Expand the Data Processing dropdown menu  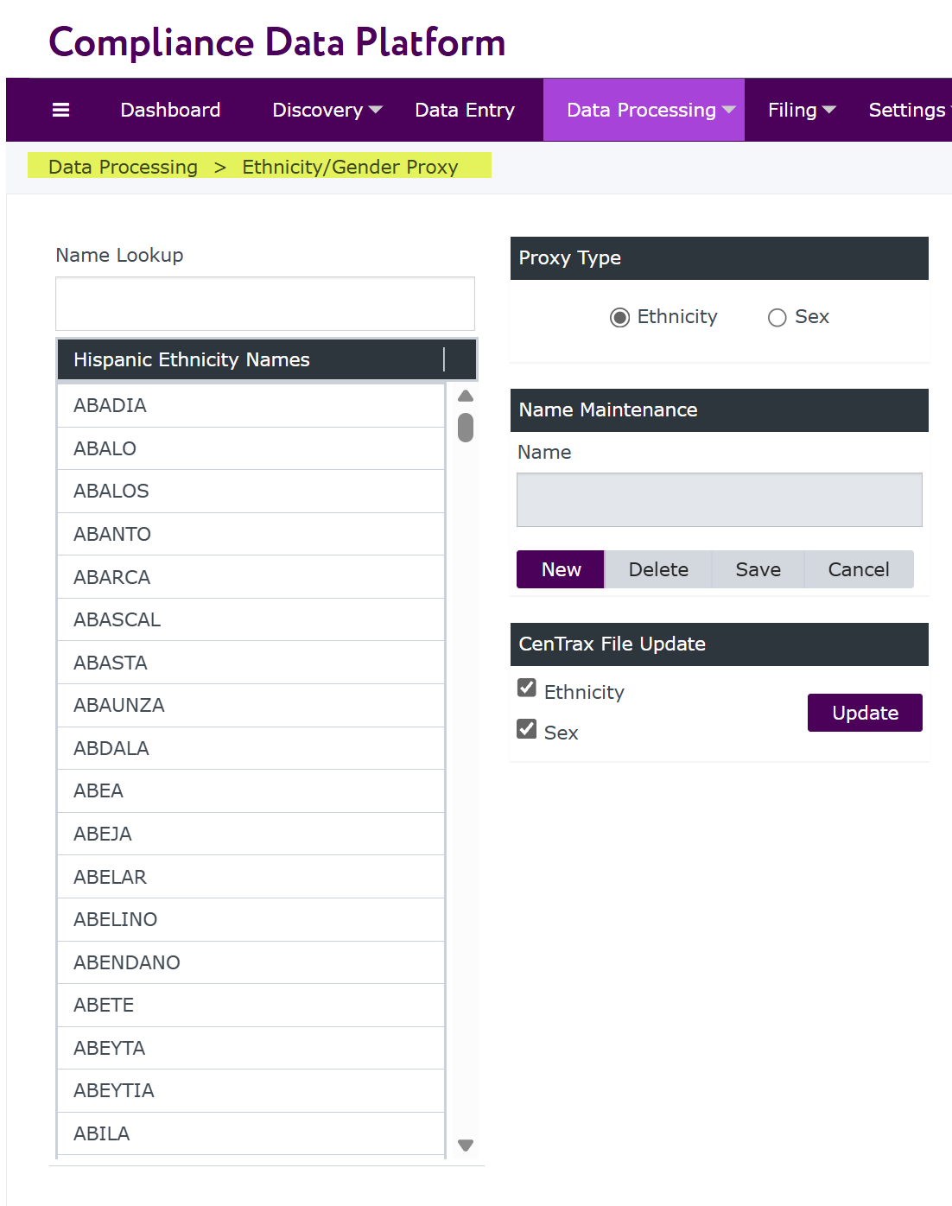point(651,110)
